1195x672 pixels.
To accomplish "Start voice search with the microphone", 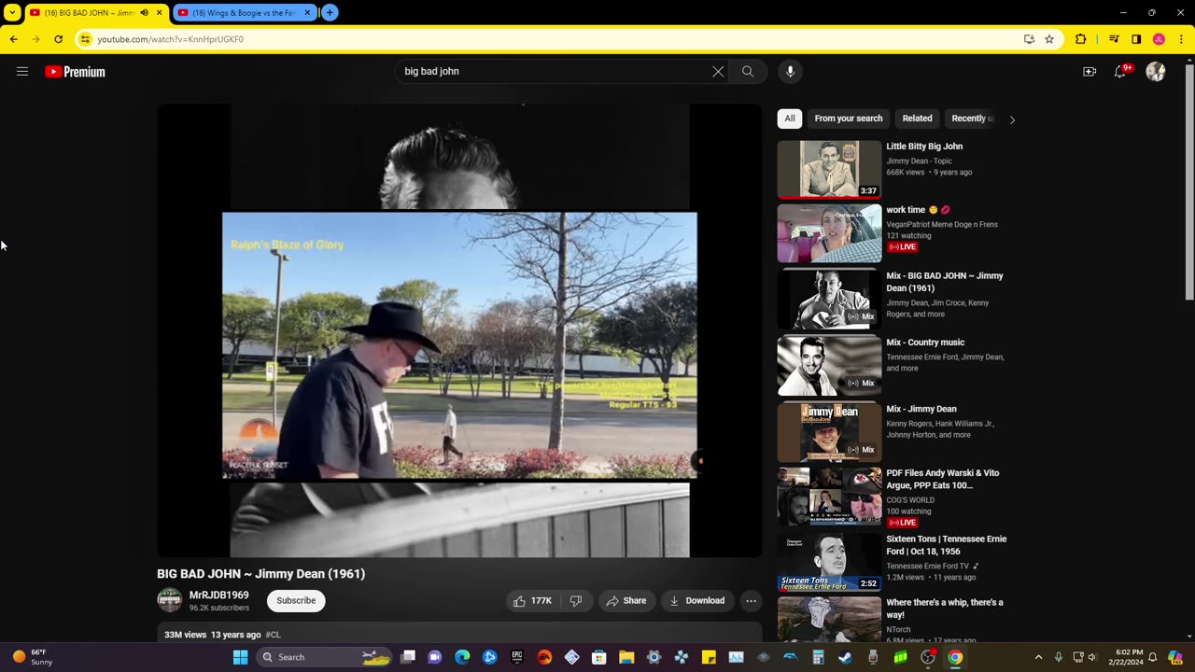I will 790,72.
